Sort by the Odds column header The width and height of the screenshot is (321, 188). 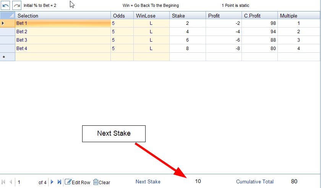point(122,16)
